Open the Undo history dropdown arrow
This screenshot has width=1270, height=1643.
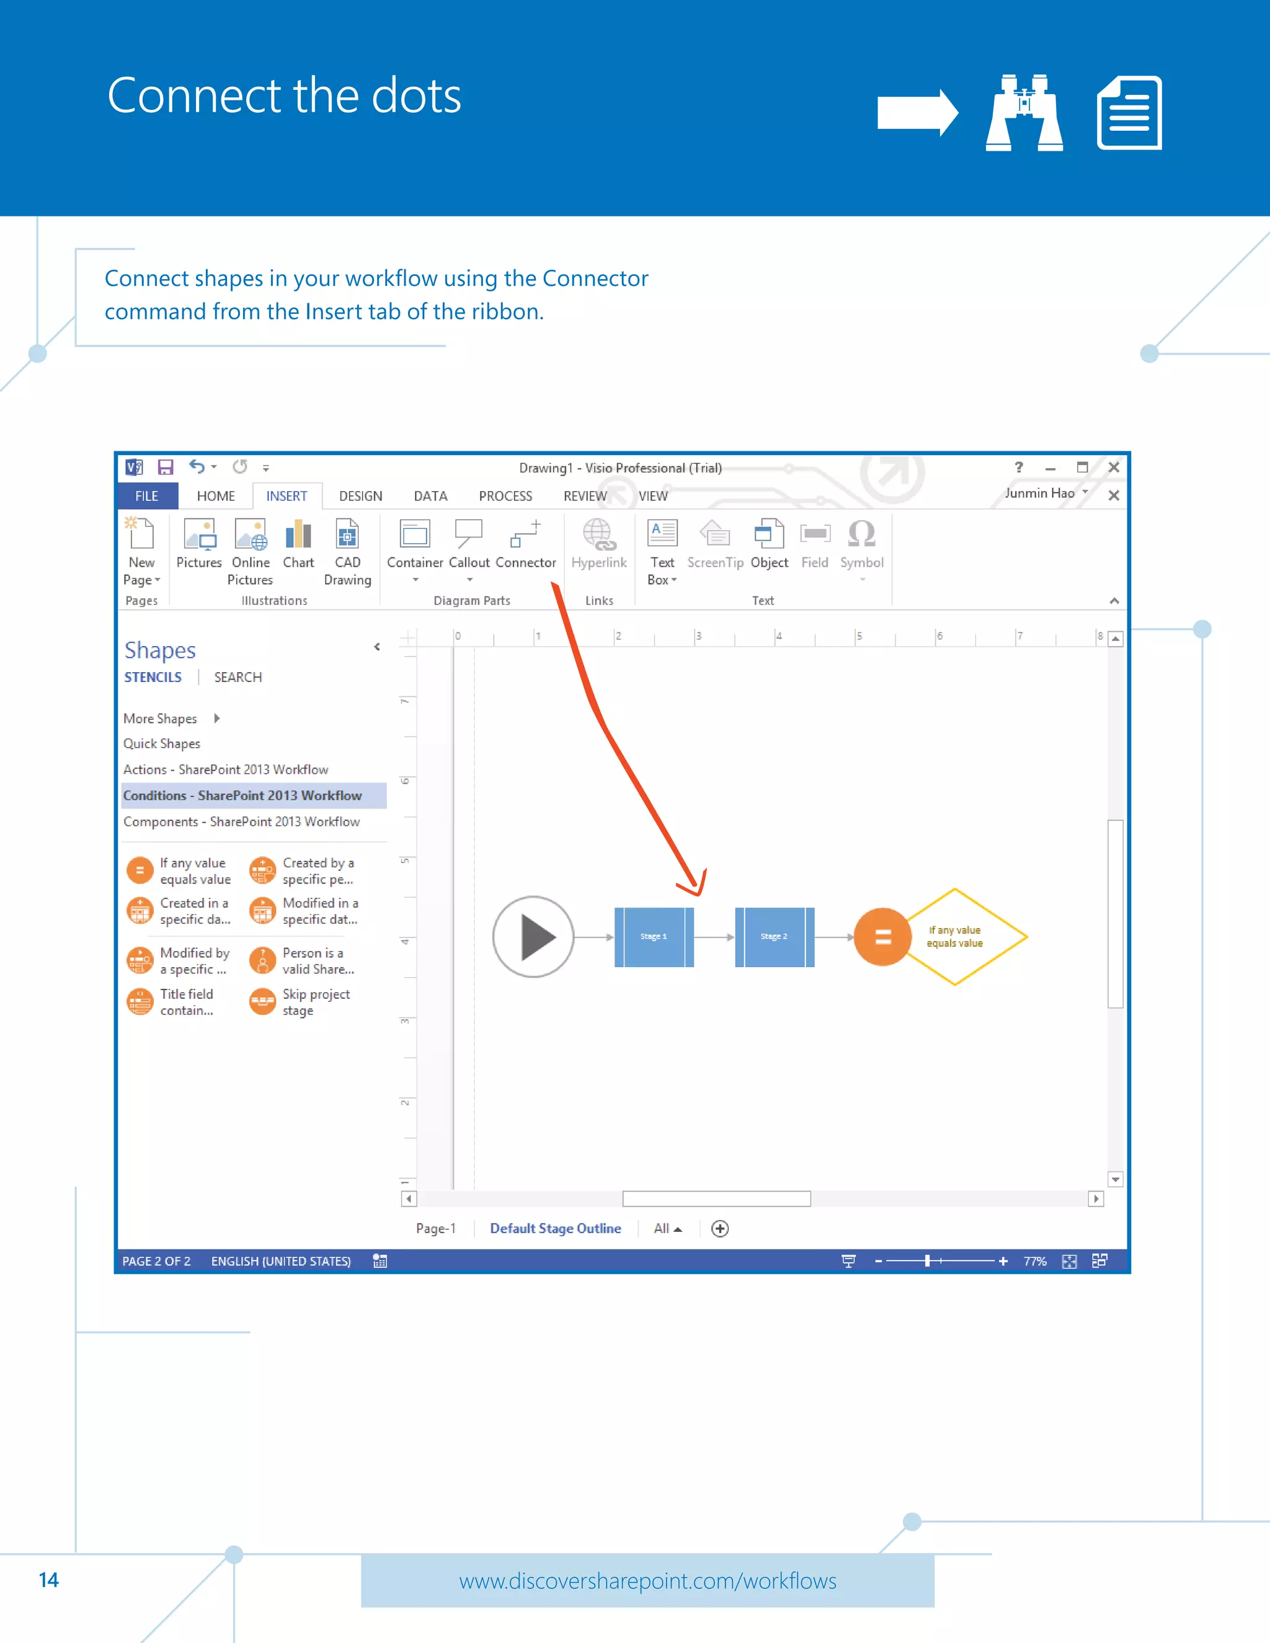click(215, 467)
